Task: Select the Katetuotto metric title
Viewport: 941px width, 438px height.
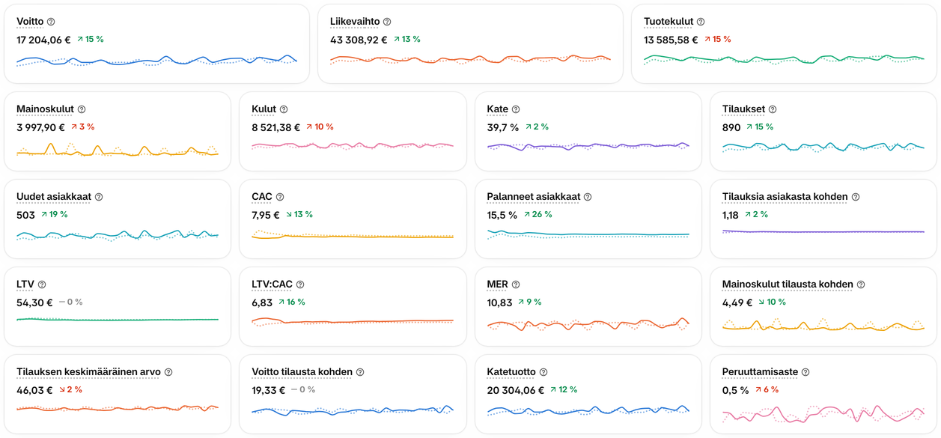Action: [511, 372]
